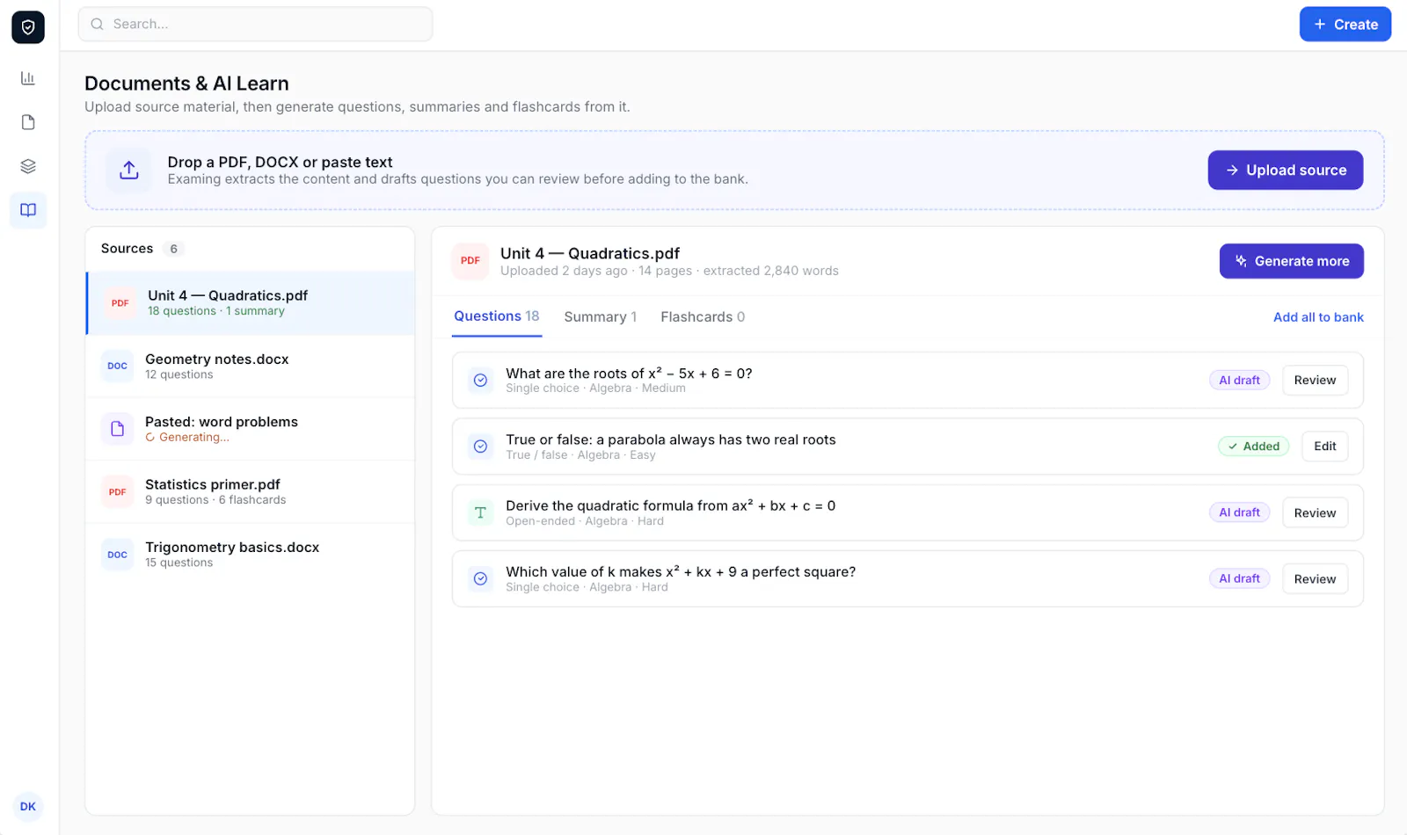Click DOC icon of Trigonometry basics source
The height and width of the screenshot is (835, 1407).
click(x=118, y=555)
